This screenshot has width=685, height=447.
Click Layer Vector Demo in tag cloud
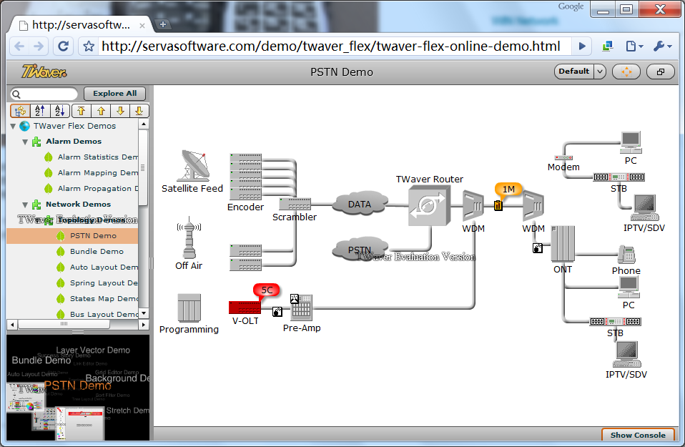click(x=93, y=350)
